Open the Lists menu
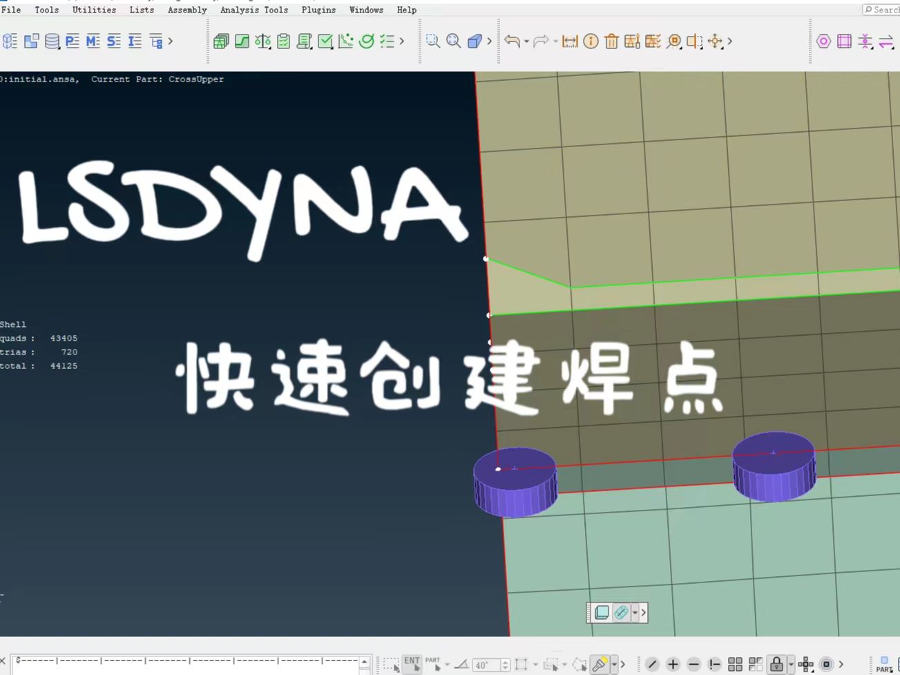The image size is (900, 675). coord(142,10)
